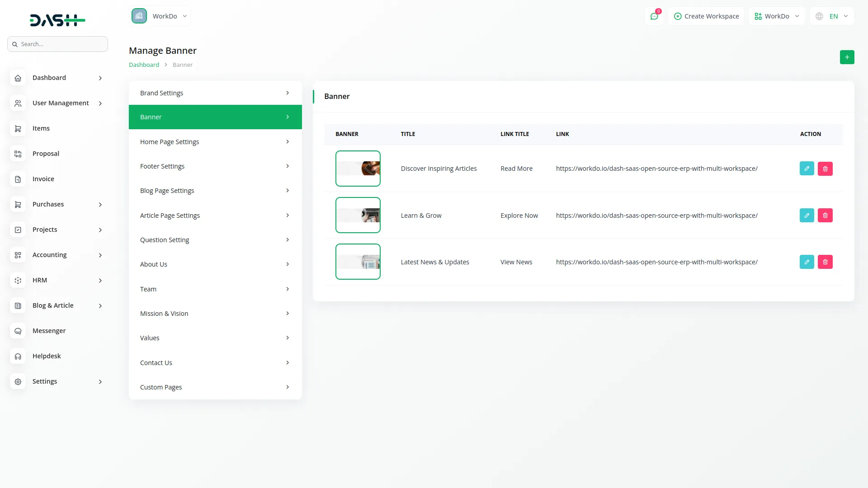Edit the Discover Inspiring Articles banner
The image size is (868, 488).
click(x=807, y=169)
